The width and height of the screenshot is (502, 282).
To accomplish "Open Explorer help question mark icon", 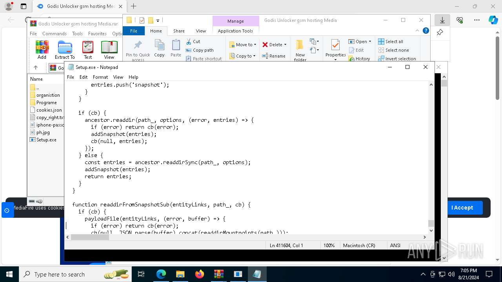I will (x=426, y=31).
